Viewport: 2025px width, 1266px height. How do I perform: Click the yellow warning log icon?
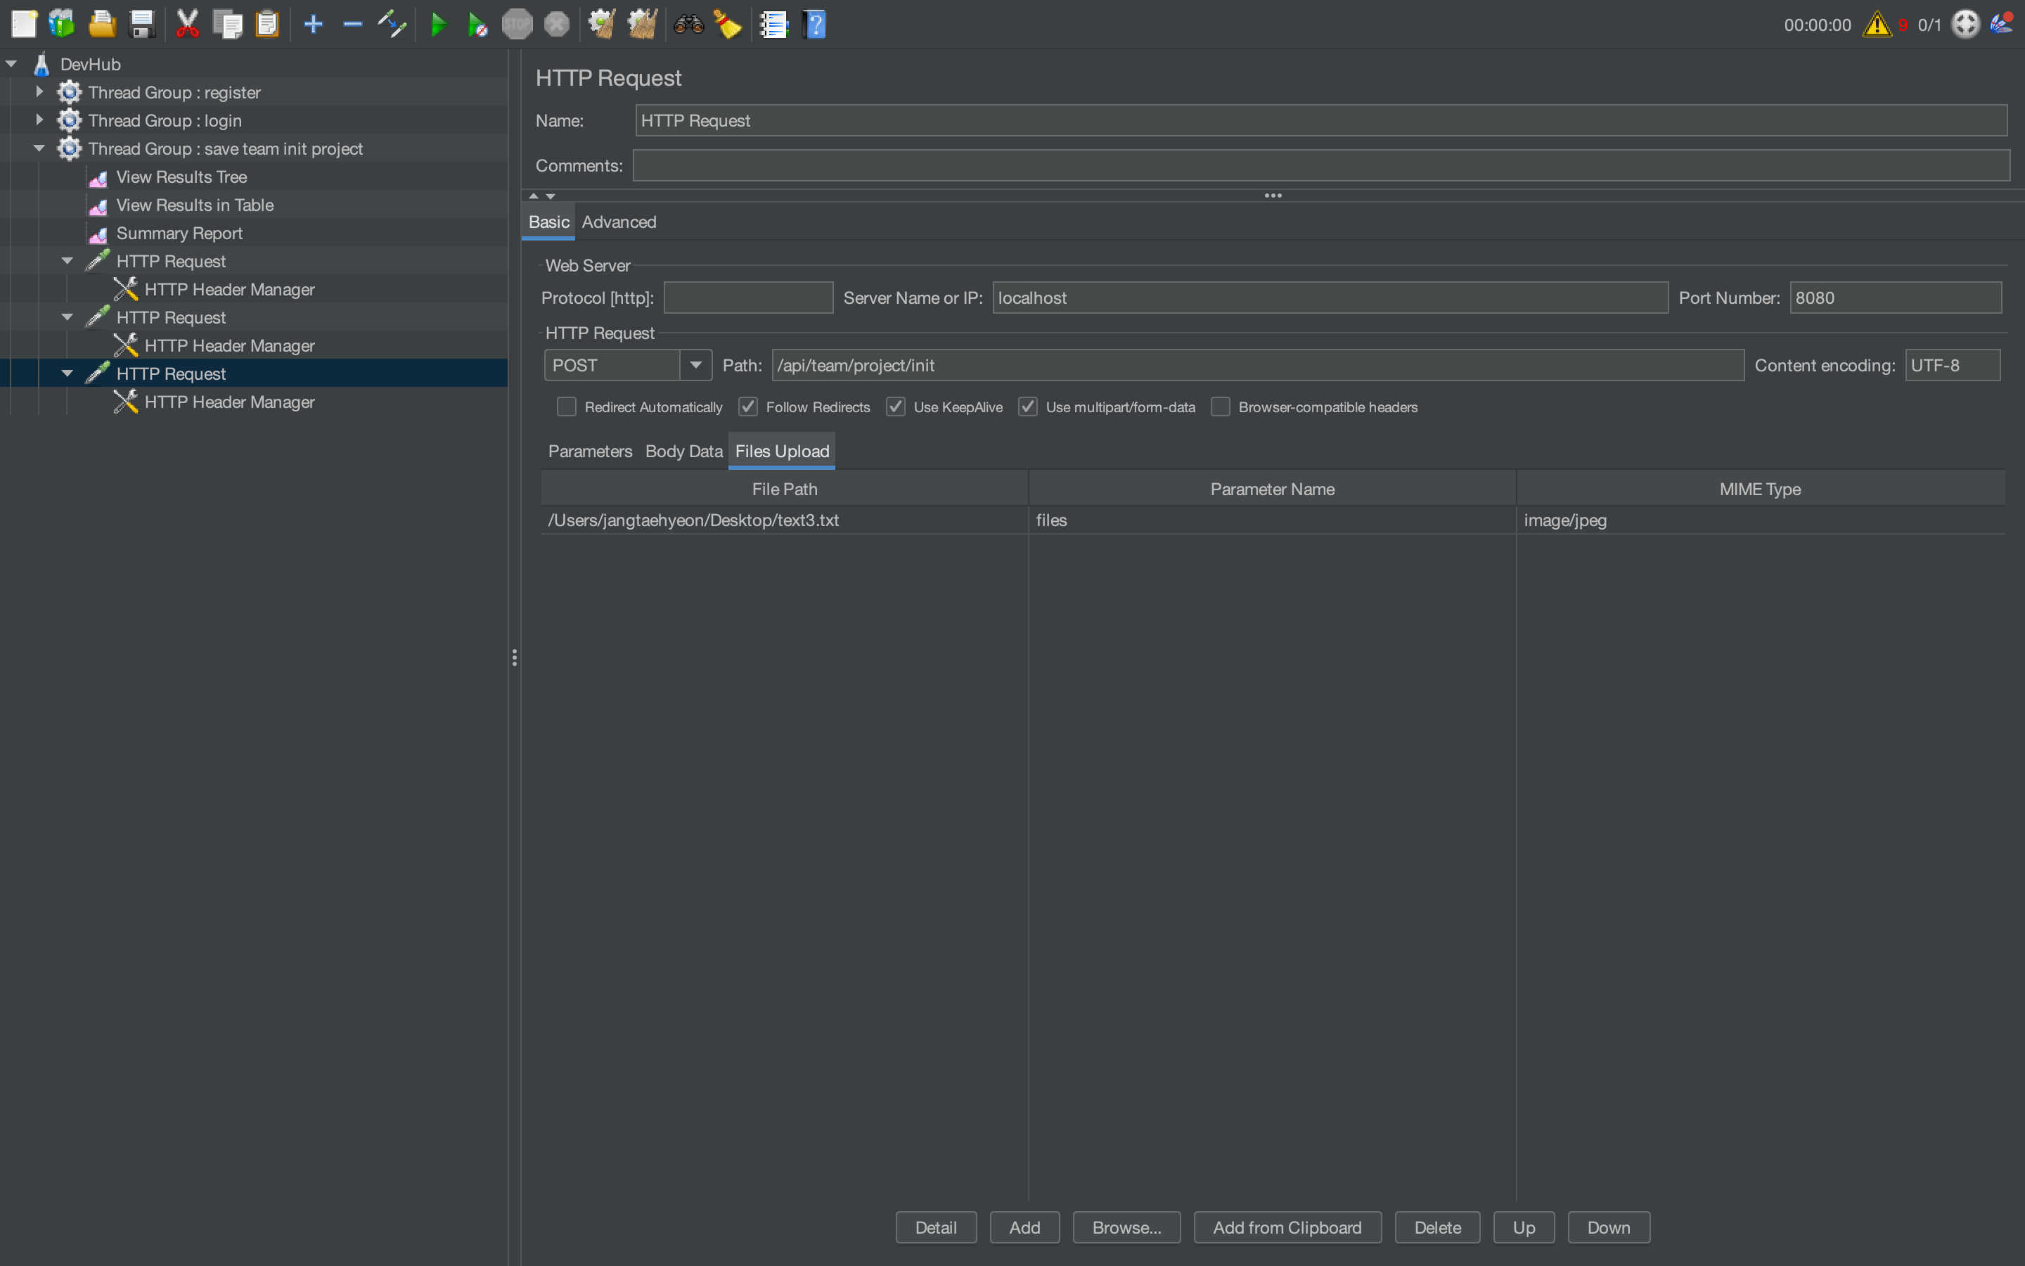(x=1877, y=25)
